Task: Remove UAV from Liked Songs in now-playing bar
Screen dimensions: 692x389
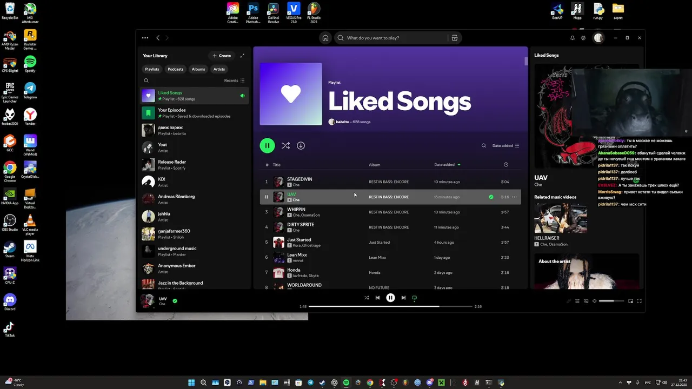Action: tap(175, 301)
